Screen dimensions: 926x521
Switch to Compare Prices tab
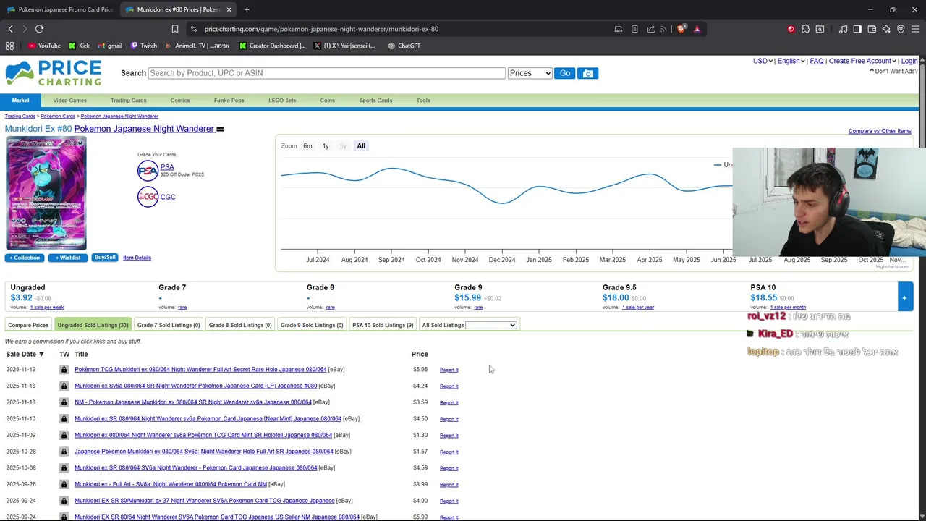tap(28, 325)
